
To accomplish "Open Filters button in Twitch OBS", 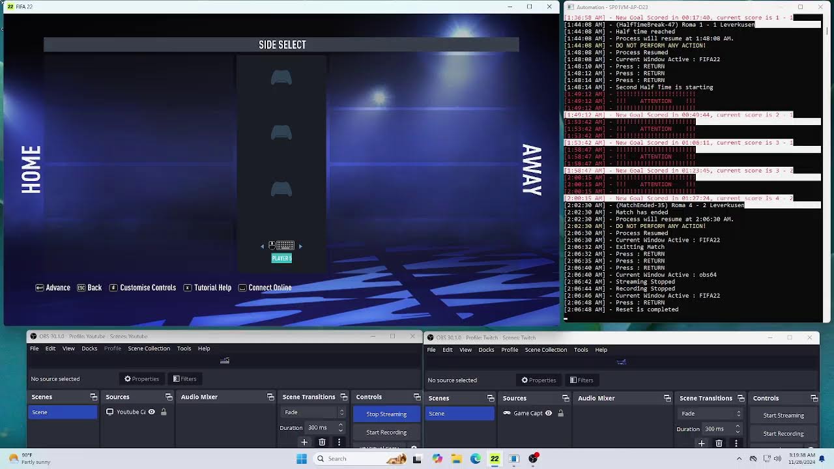I will coord(581,380).
